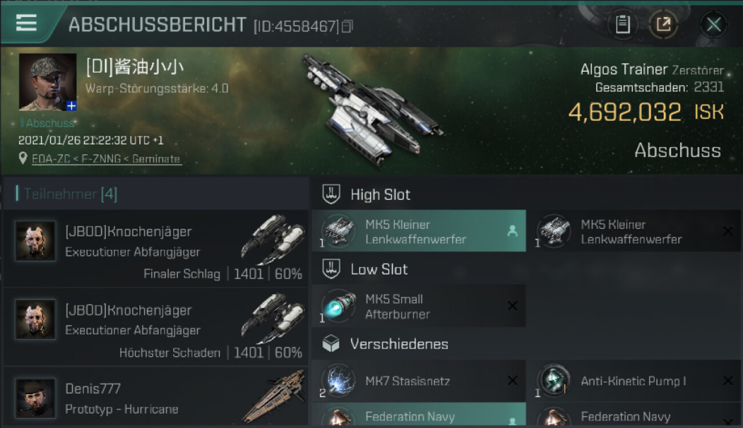
Task: Open the Knochenjäger Höchster Schaden entry
Action: (155, 328)
